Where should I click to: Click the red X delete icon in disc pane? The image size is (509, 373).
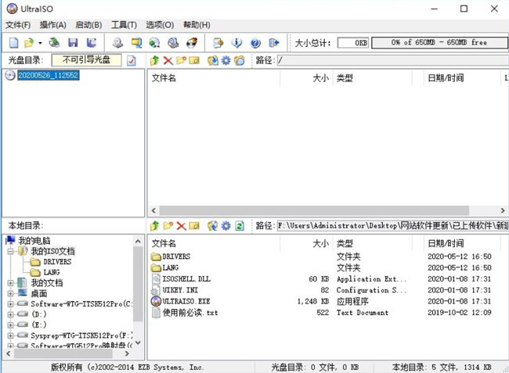point(168,60)
